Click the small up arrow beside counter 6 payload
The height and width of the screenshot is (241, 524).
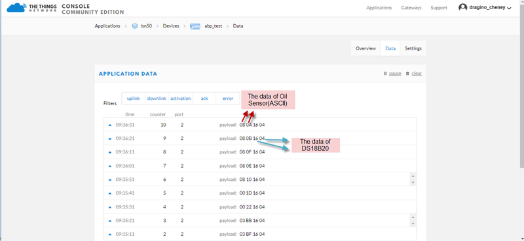[x=413, y=176]
